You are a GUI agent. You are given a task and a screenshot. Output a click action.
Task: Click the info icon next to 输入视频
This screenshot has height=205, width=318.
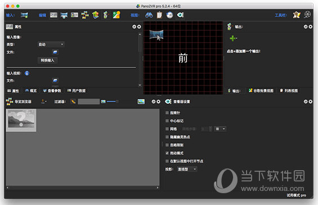27,73
